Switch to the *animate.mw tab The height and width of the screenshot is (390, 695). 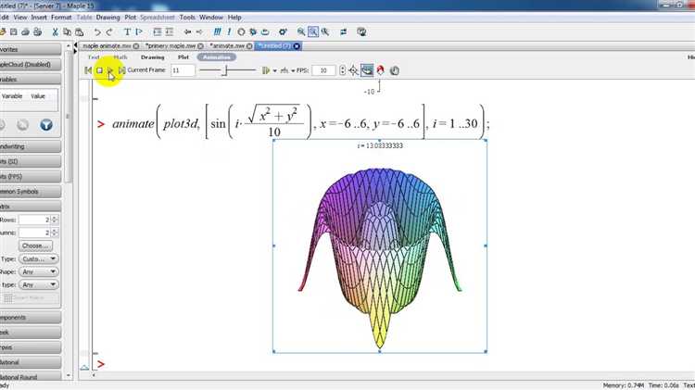227,45
